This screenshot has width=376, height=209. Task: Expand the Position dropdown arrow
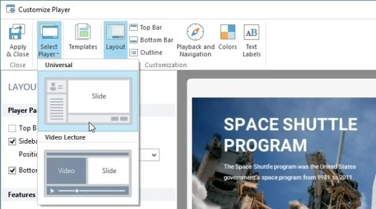point(154,155)
